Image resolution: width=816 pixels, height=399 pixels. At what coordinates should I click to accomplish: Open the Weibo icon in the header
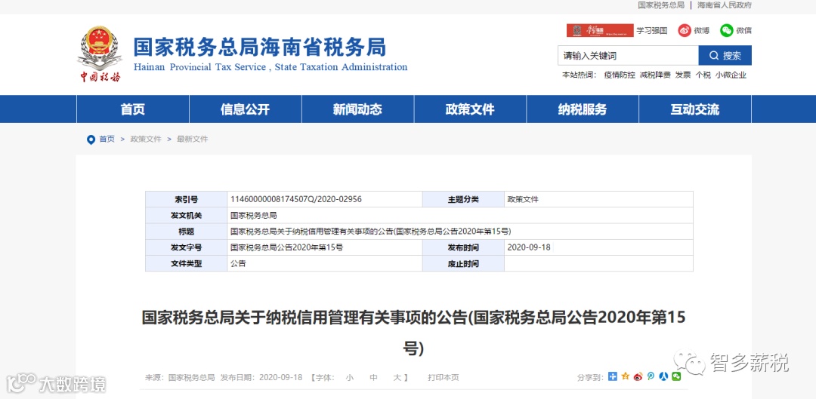pos(685,30)
